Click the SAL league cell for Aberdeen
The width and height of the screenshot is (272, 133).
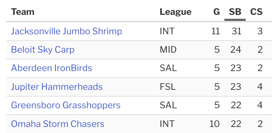(168, 68)
